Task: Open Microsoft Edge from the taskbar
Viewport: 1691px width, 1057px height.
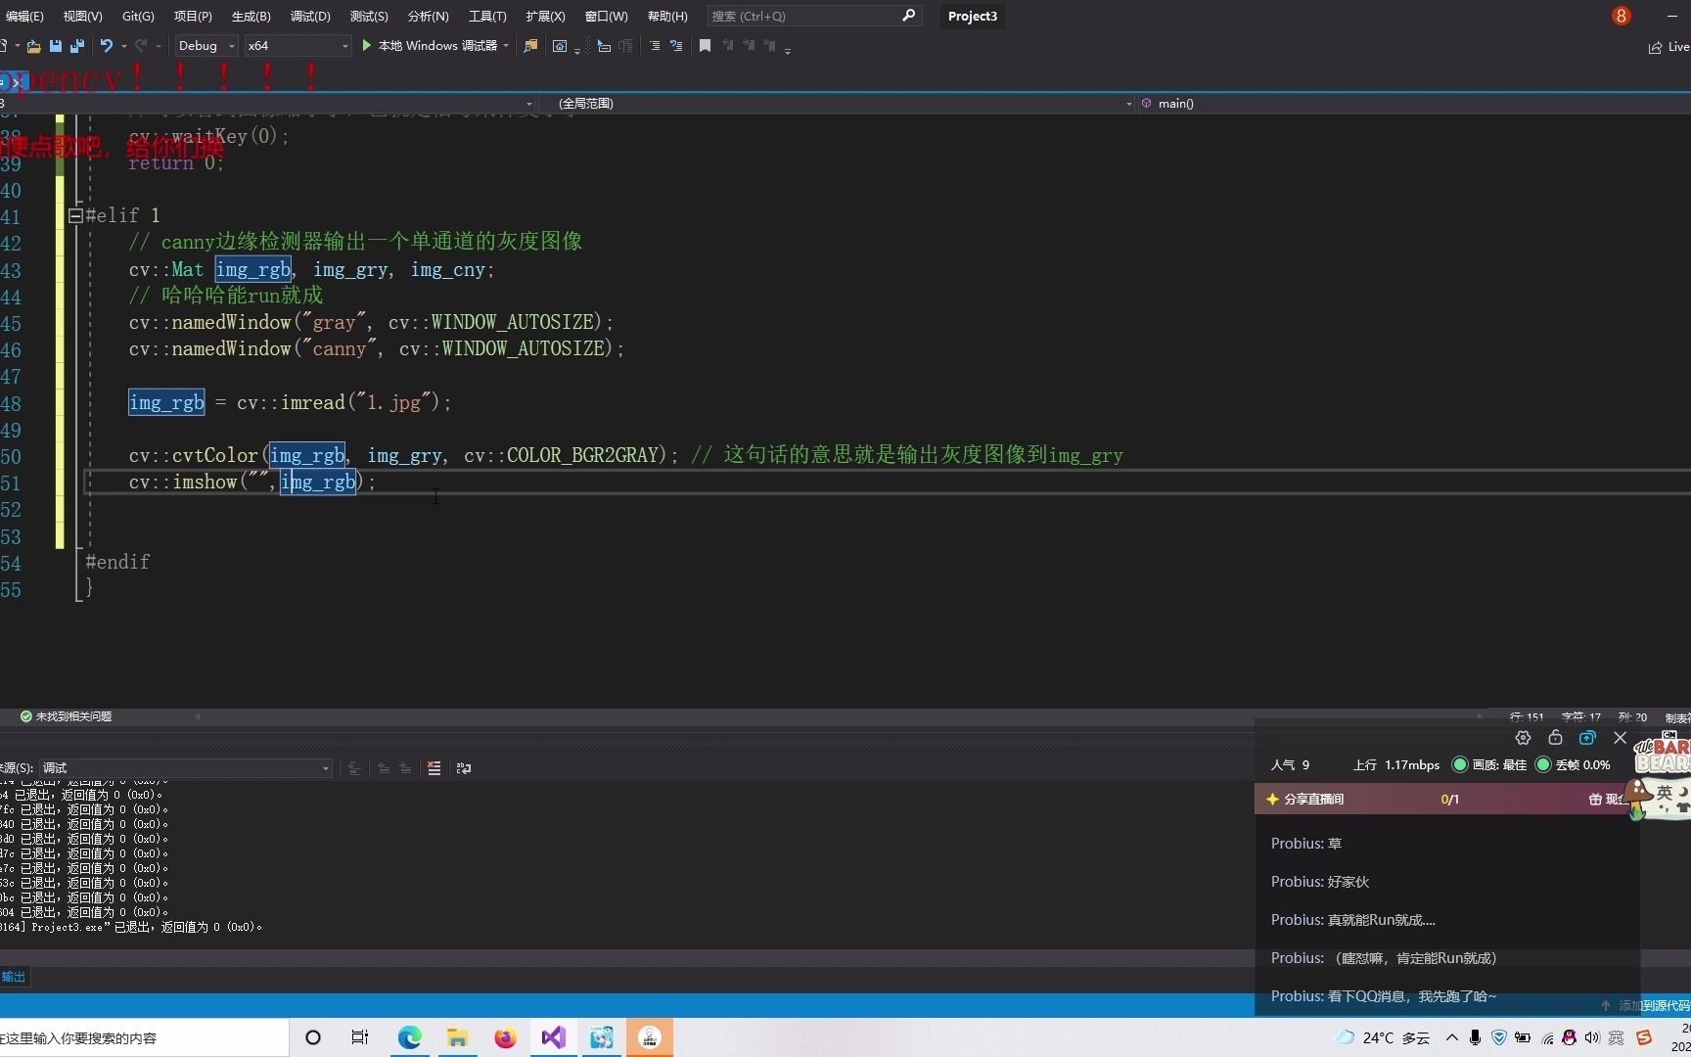Action: [x=409, y=1037]
